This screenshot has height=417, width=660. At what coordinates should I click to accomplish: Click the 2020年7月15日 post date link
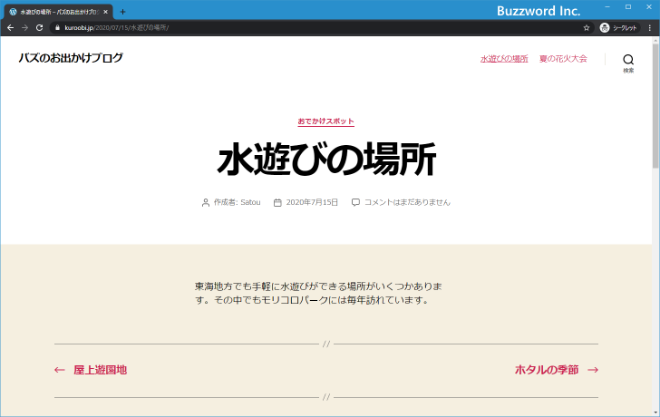tap(312, 202)
